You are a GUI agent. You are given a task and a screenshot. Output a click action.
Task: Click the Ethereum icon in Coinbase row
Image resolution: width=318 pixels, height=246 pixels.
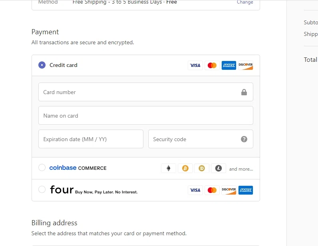(169, 168)
